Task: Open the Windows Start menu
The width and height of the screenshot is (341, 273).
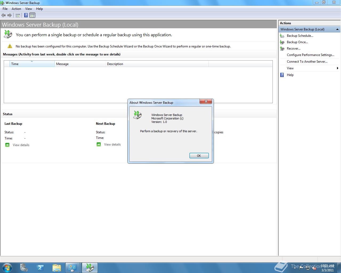Action: coord(7,267)
